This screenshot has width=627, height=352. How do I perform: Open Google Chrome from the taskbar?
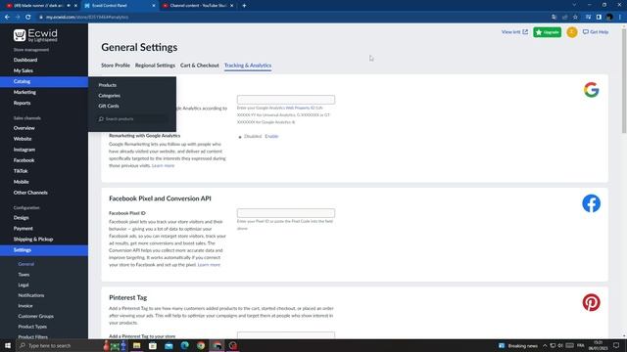(201, 345)
